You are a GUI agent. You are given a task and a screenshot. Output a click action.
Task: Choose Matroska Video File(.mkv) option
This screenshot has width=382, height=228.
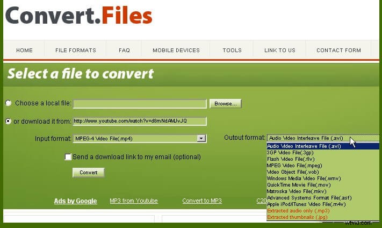323,191
